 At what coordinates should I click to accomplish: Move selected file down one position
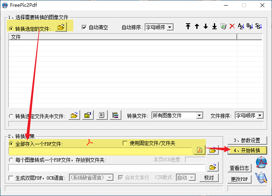(x=206, y=26)
